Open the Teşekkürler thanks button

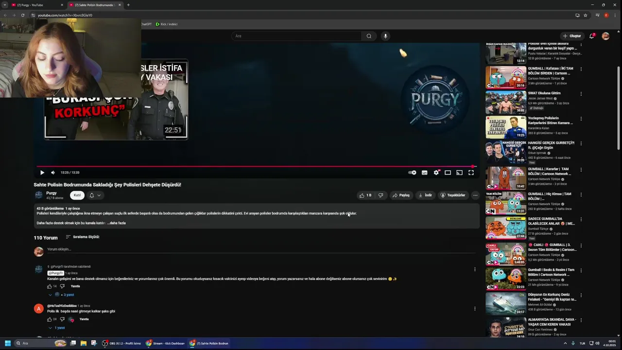click(453, 195)
